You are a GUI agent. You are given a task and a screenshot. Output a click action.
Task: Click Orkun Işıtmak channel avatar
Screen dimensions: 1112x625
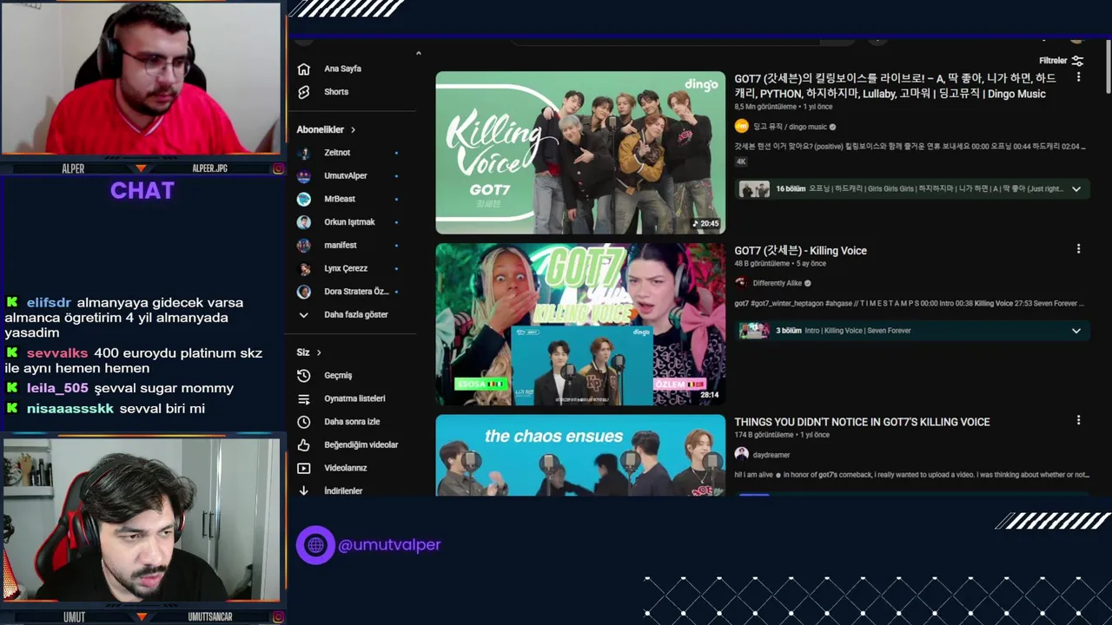303,222
